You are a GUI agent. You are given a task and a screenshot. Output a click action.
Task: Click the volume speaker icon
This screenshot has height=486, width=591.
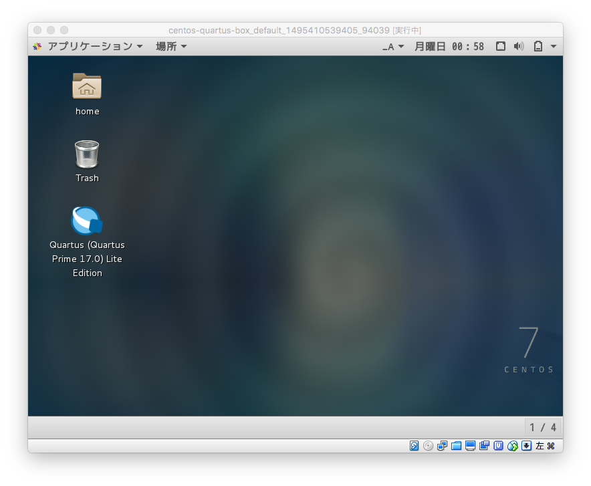coord(519,46)
